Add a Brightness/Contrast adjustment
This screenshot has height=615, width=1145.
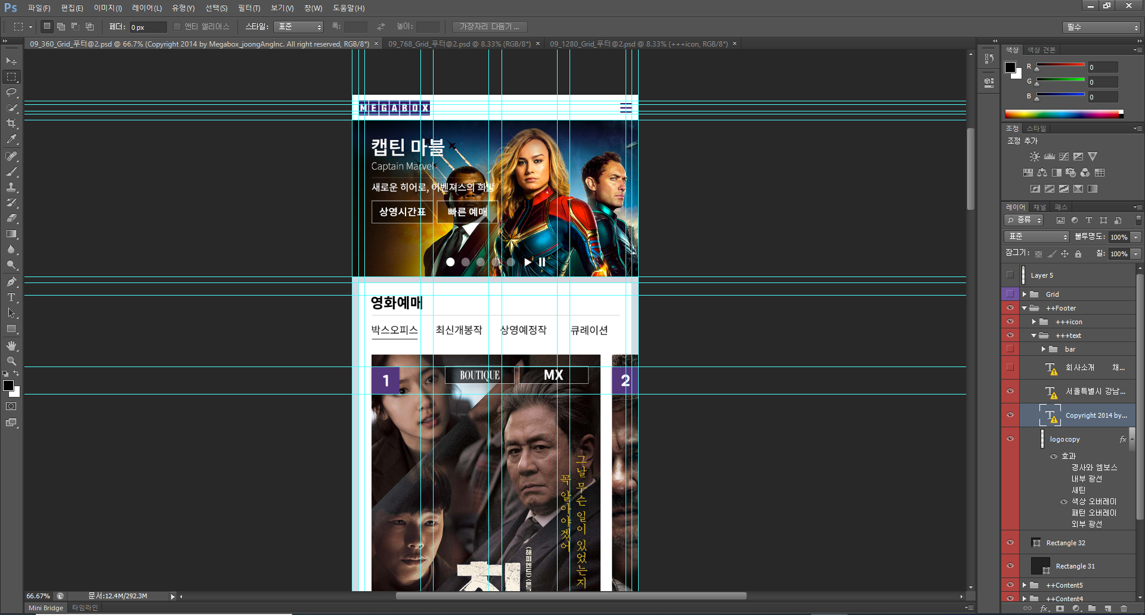click(1035, 156)
